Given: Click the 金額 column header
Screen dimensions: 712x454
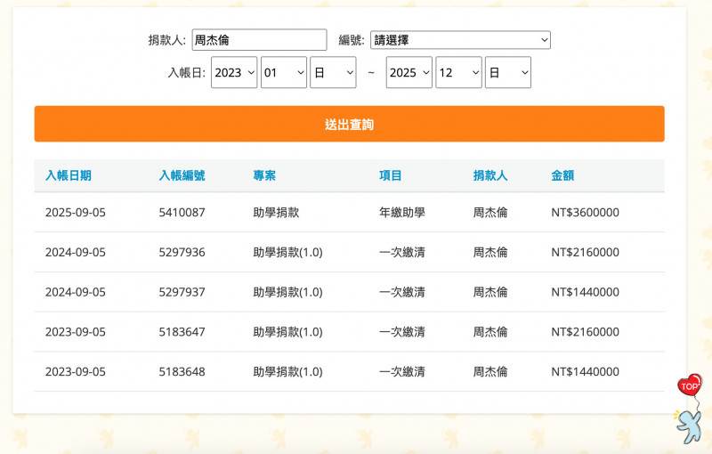Looking at the screenshot, I should 562,176.
